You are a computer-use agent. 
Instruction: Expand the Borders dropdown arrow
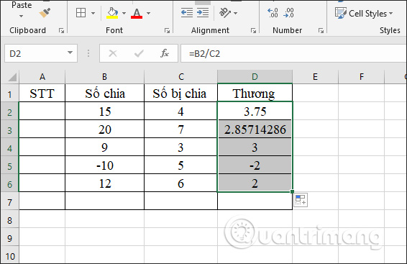pyautogui.click(x=93, y=13)
